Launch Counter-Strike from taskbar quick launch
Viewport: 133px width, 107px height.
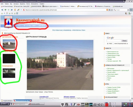[x=75, y=104]
